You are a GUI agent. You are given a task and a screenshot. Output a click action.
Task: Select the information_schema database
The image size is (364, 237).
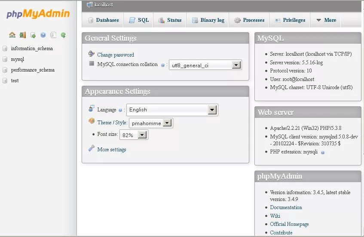point(32,48)
